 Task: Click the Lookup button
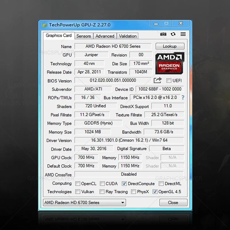pyautogui.click(x=170, y=46)
